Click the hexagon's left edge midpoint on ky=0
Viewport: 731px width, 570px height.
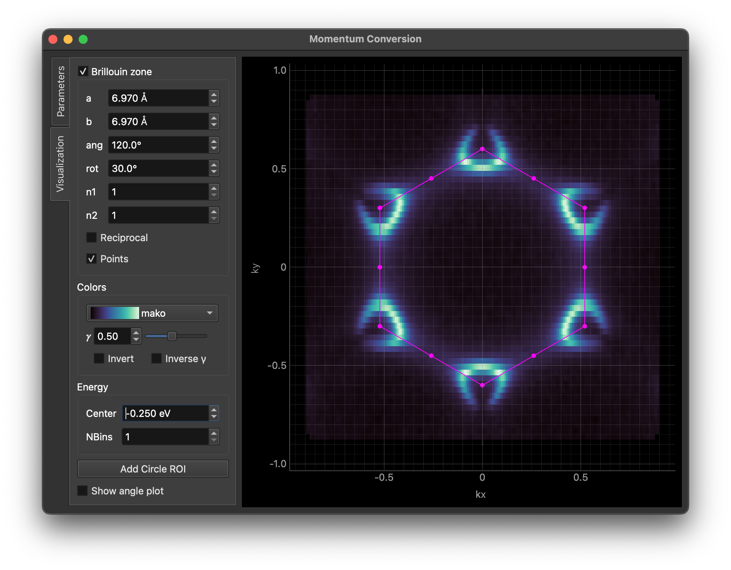[380, 267]
